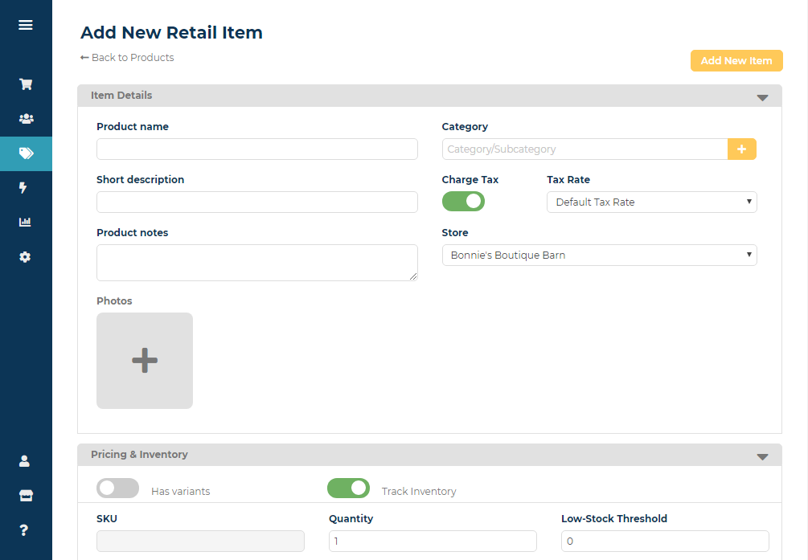Open the Tax Rate dropdown
This screenshot has width=808, height=560.
[x=651, y=202]
